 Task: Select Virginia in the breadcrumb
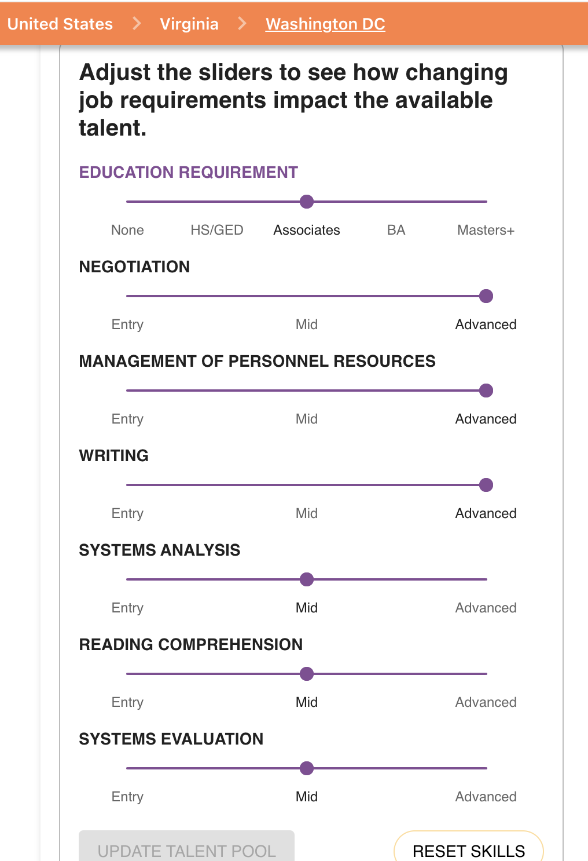click(189, 24)
